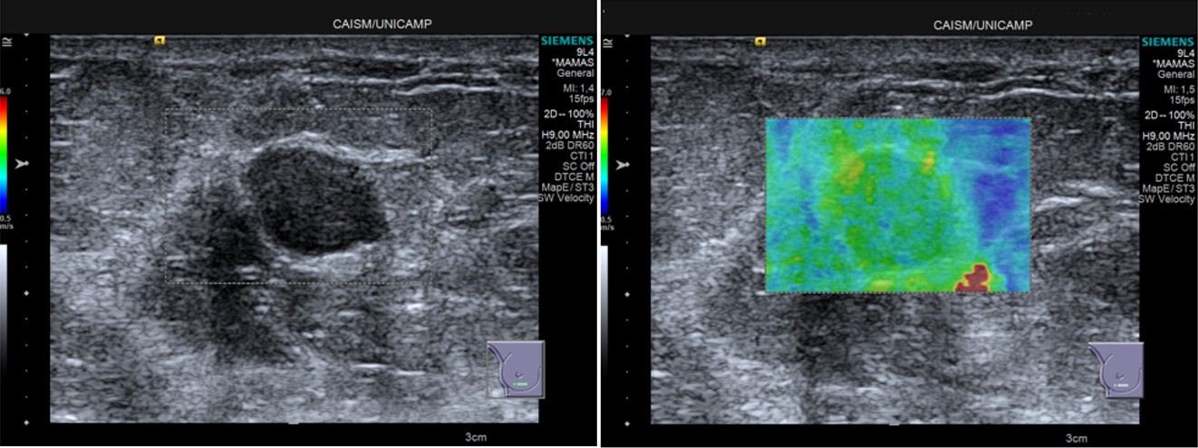Click the SIEMENS logo in the right panel
Image resolution: width=1198 pixels, height=448 pixels.
(1169, 41)
